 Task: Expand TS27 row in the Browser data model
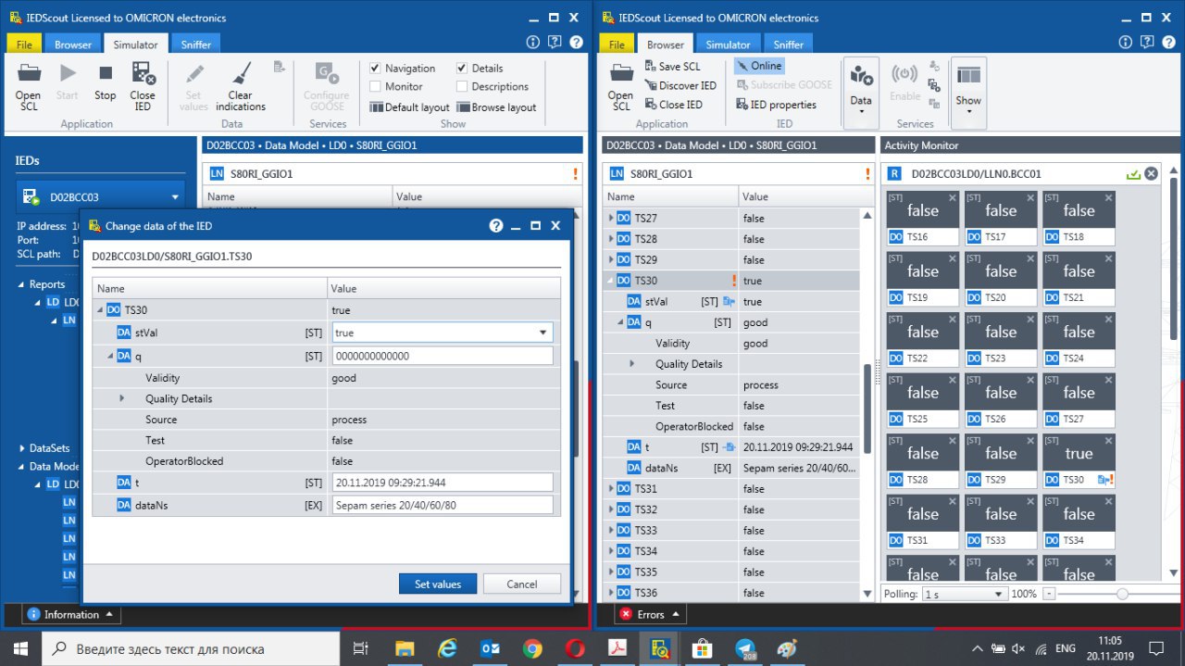[x=610, y=219]
